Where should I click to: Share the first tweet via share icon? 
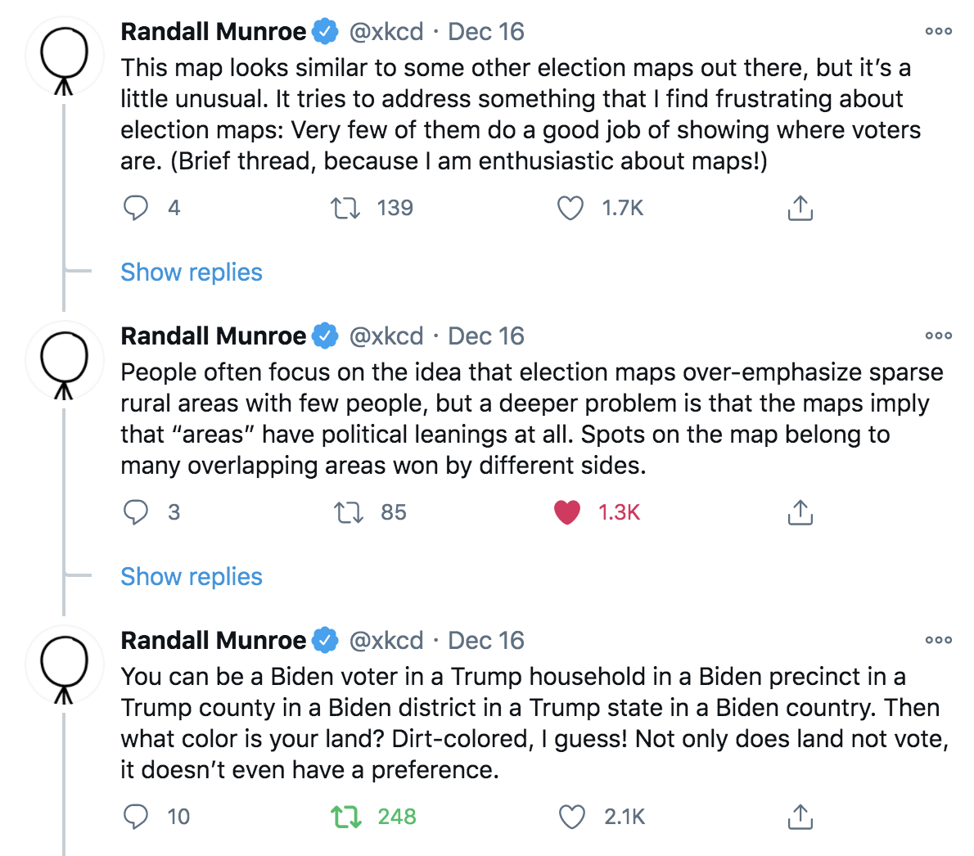coord(800,208)
